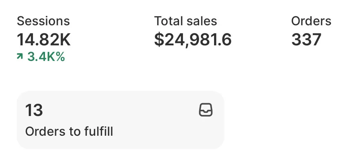Select the $24,981.6 total sales figure
345x161 pixels.
(193, 40)
